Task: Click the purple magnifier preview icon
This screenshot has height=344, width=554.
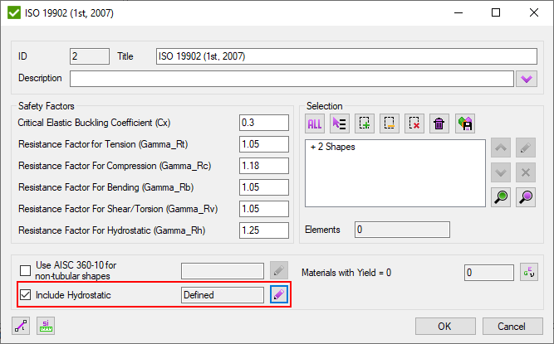Action: [x=526, y=197]
